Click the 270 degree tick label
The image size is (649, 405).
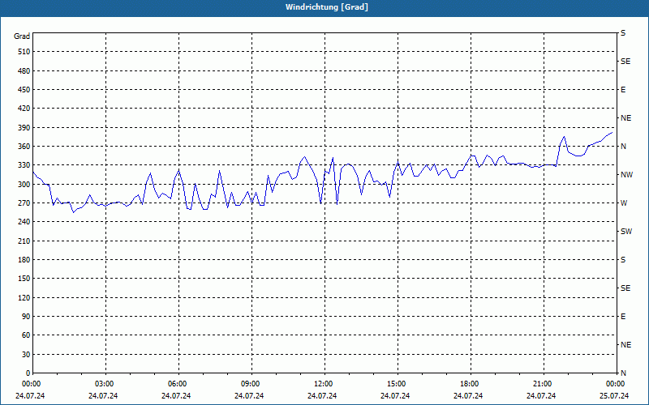point(24,203)
